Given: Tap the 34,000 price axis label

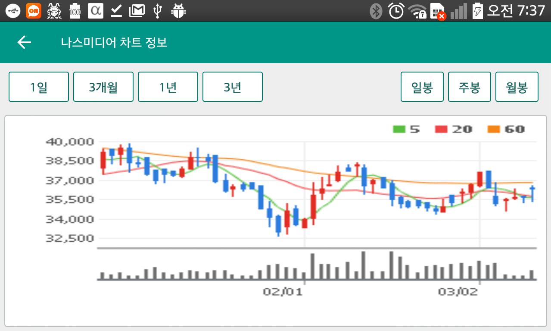Looking at the screenshot, I should tap(70, 219).
